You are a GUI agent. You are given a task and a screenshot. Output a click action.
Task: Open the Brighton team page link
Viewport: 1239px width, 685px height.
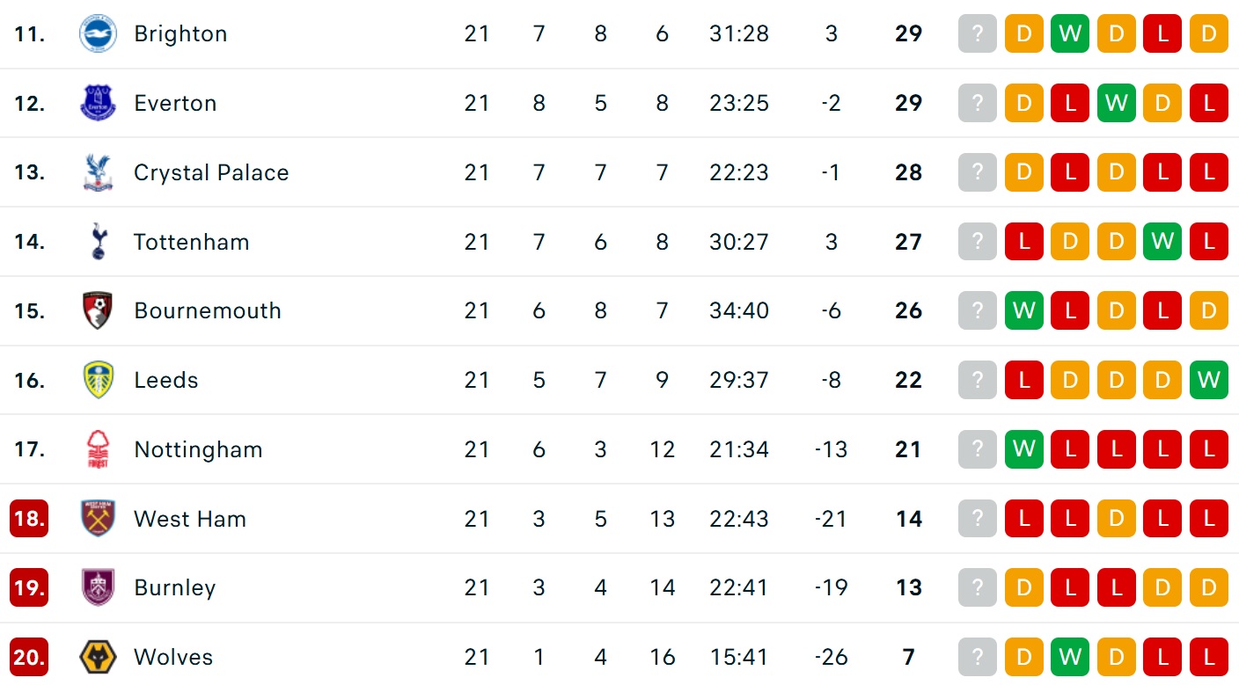(180, 34)
